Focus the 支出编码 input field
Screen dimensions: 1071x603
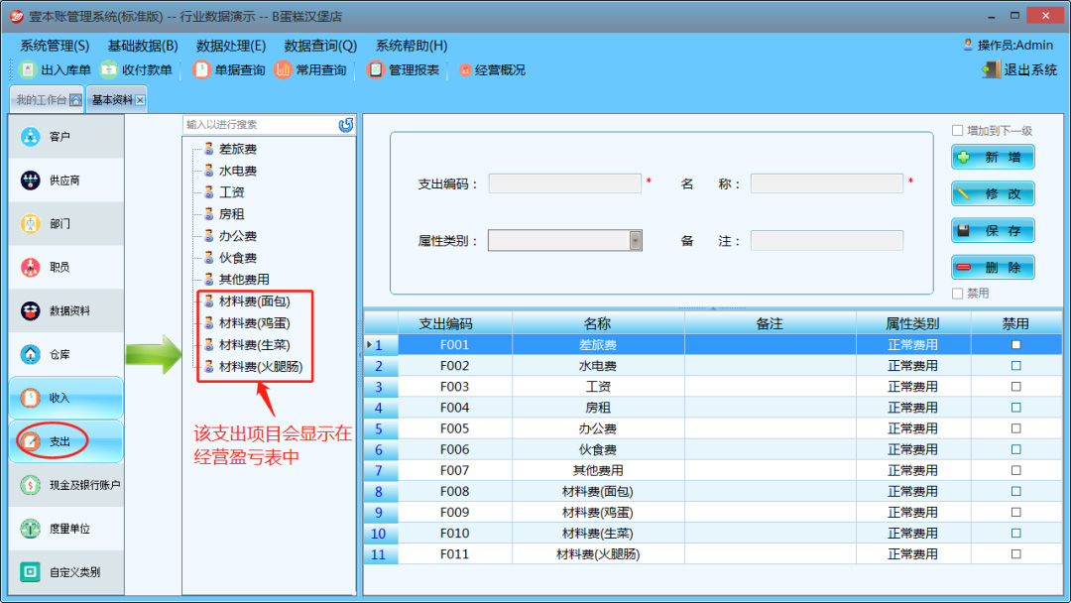tap(565, 183)
